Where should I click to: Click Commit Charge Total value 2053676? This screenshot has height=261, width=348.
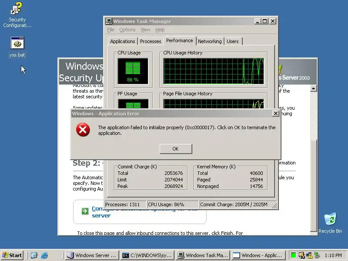tap(174, 173)
